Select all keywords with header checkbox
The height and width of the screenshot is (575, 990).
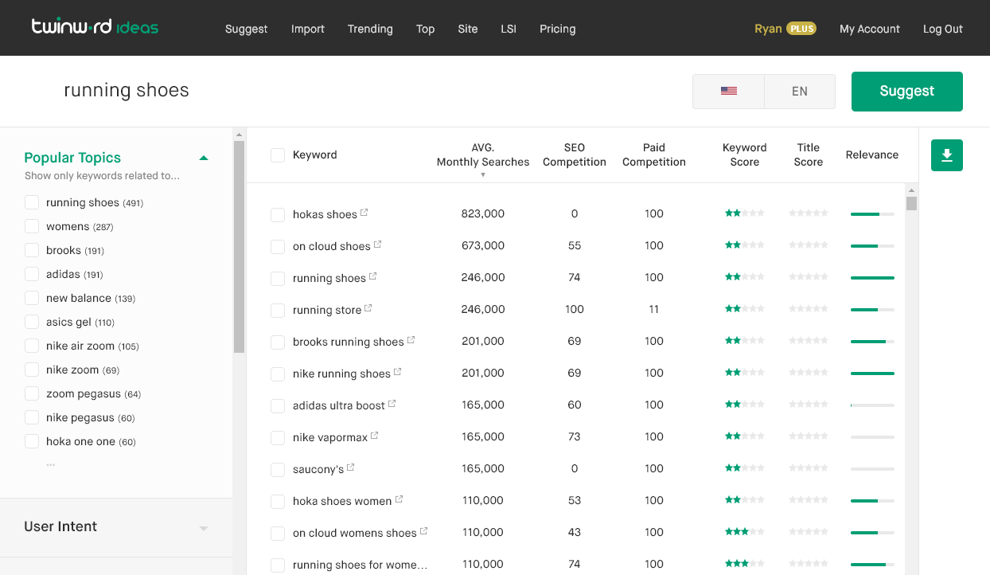pos(278,155)
